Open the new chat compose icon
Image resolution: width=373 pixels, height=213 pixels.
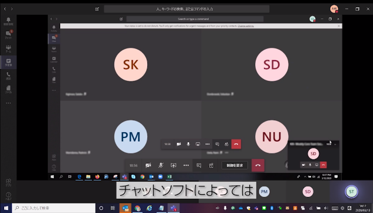point(97,9)
